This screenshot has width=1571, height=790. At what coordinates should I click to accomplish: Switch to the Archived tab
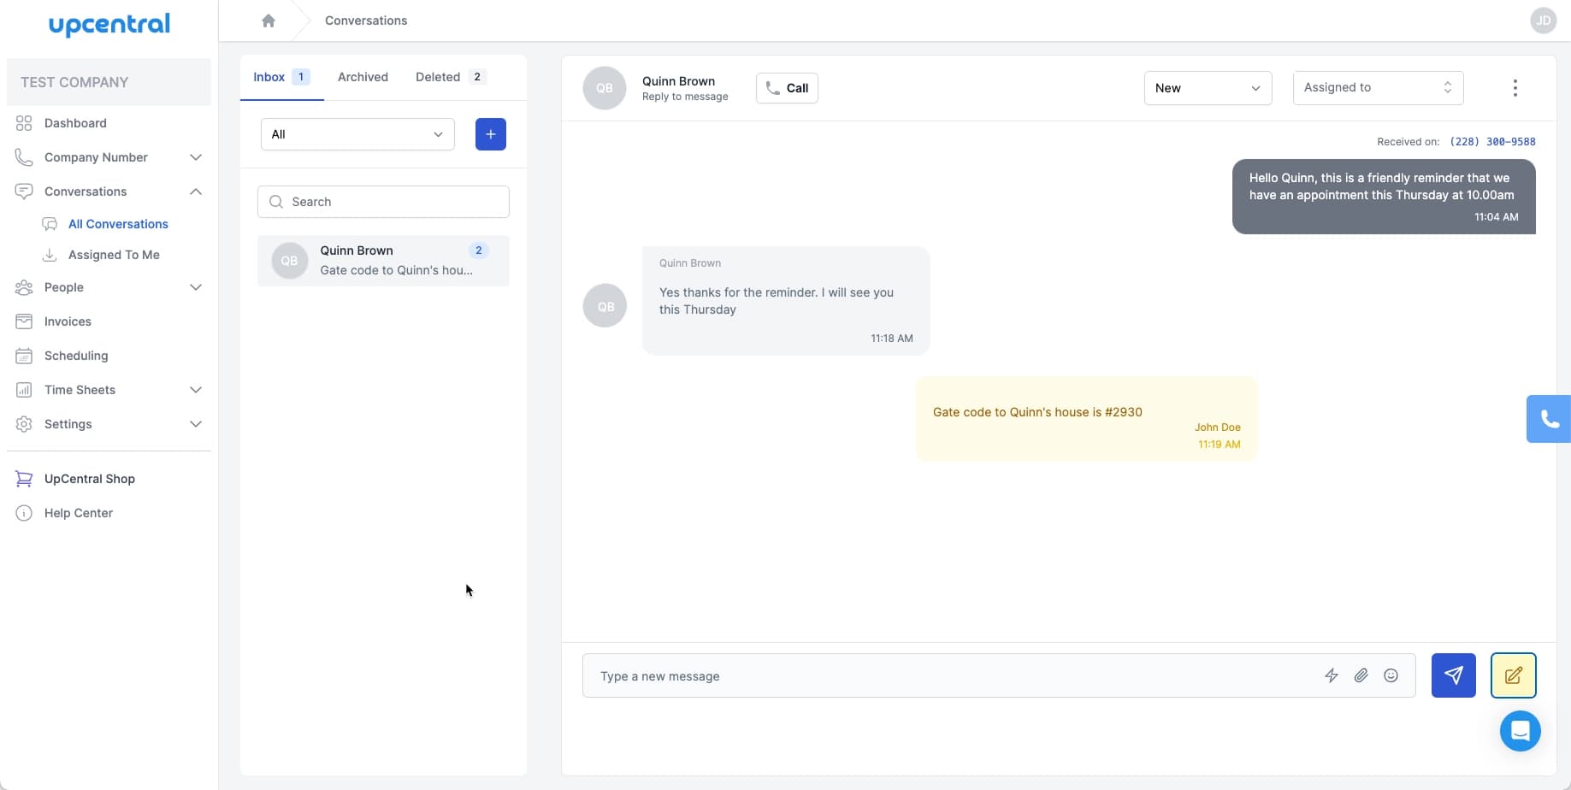(x=363, y=76)
